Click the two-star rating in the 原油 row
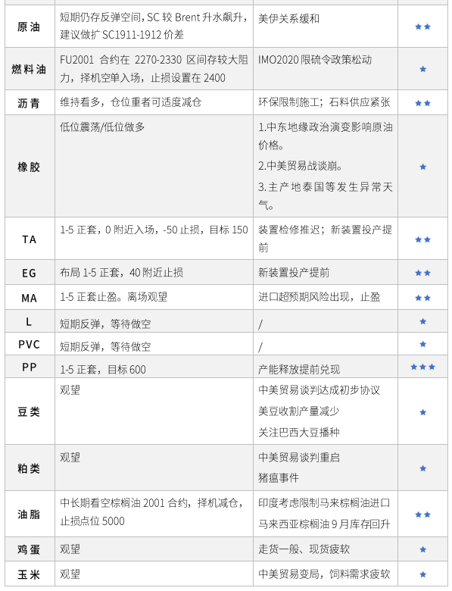 point(422,27)
